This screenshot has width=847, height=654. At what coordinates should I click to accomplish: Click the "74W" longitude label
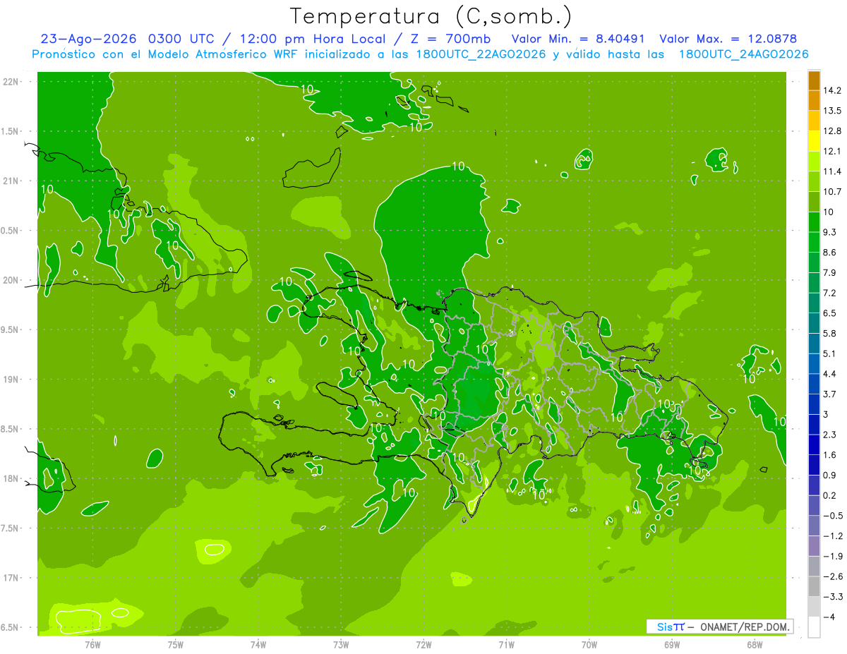(258, 645)
